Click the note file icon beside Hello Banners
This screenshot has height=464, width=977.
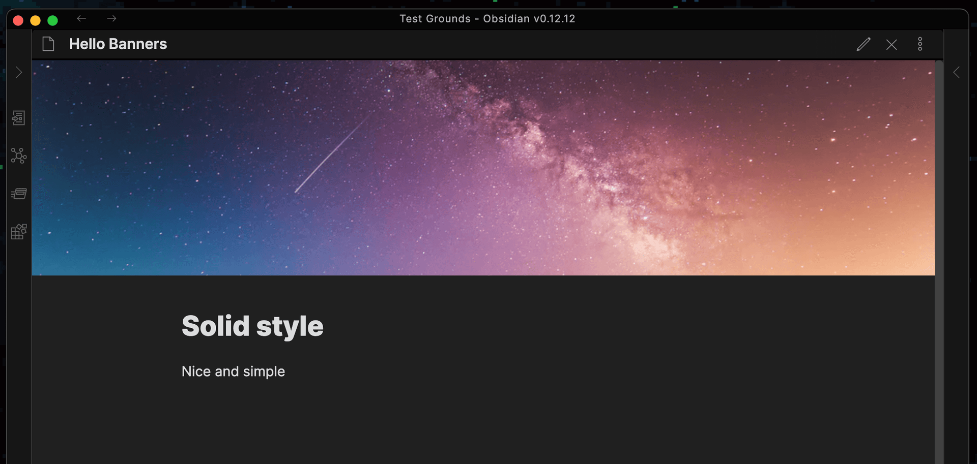(48, 44)
